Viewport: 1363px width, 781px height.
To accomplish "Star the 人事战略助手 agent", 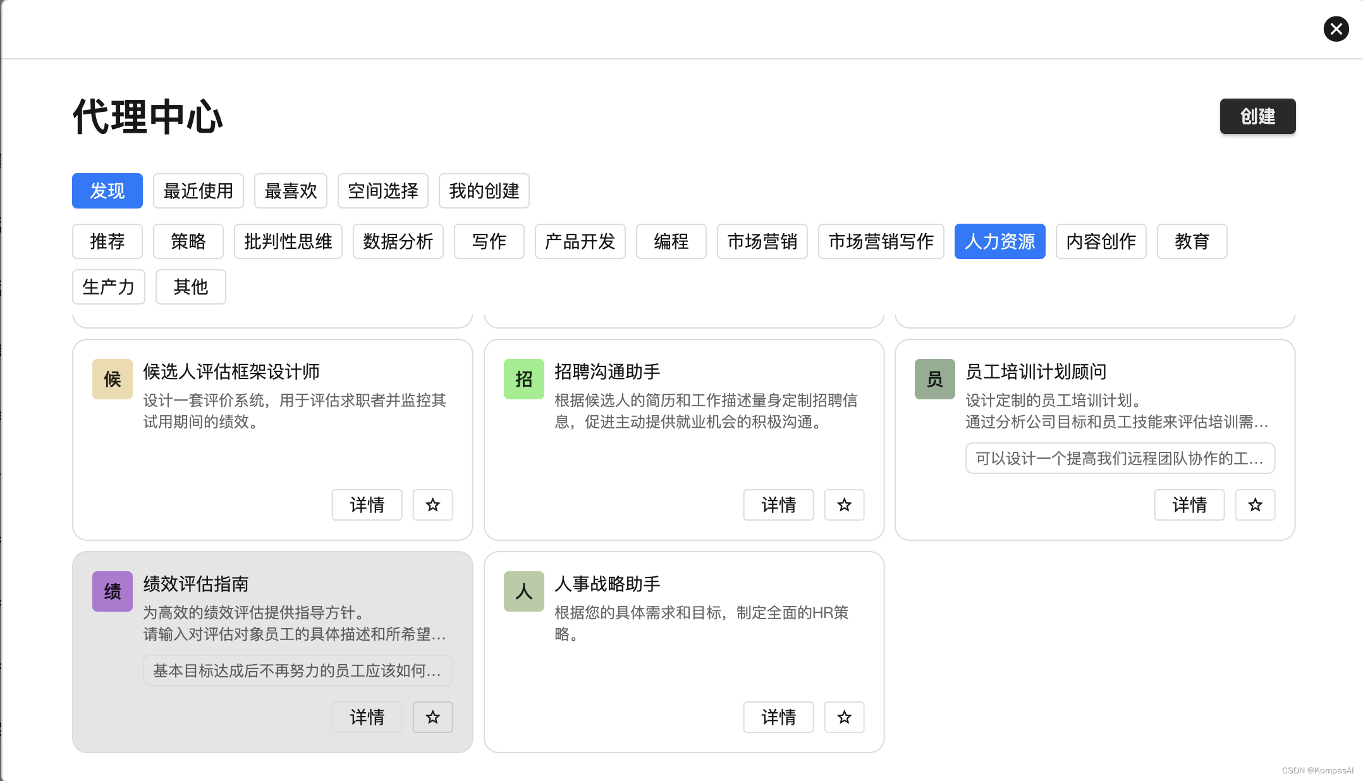I will point(844,717).
